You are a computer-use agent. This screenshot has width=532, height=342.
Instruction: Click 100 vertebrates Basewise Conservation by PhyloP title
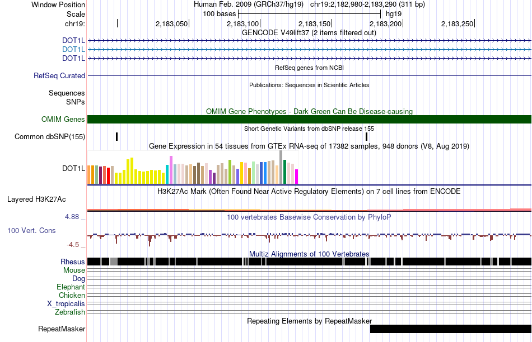coord(309,217)
